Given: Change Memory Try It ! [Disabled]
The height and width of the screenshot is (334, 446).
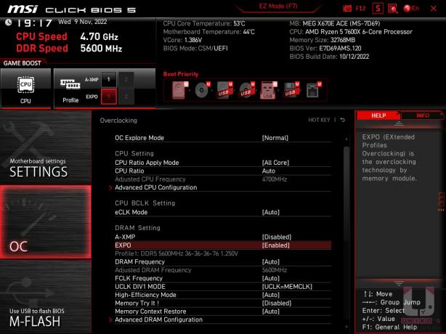Looking at the screenshot, I should pos(277,303).
